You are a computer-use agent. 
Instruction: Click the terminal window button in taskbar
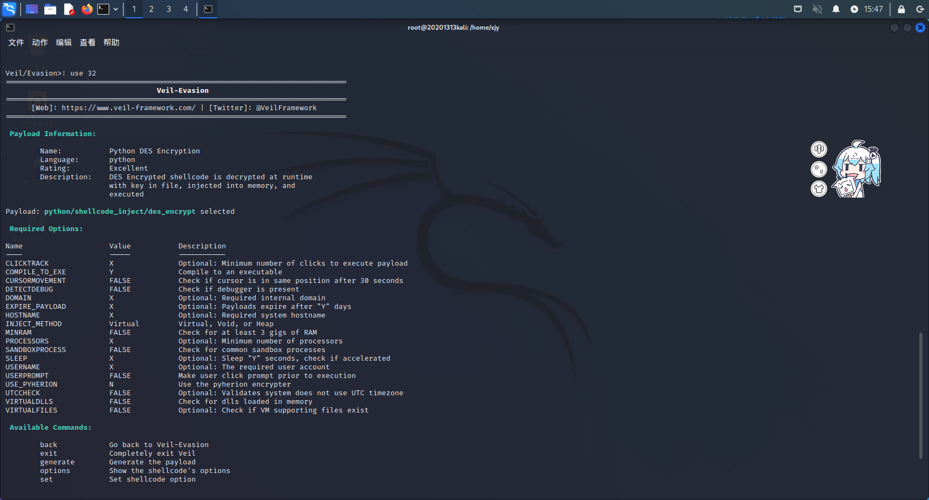(208, 9)
